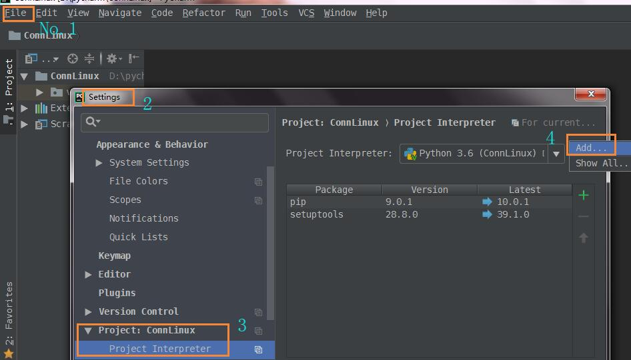Select Project Interpreter in settings tree
The image size is (631, 360).
click(x=159, y=349)
